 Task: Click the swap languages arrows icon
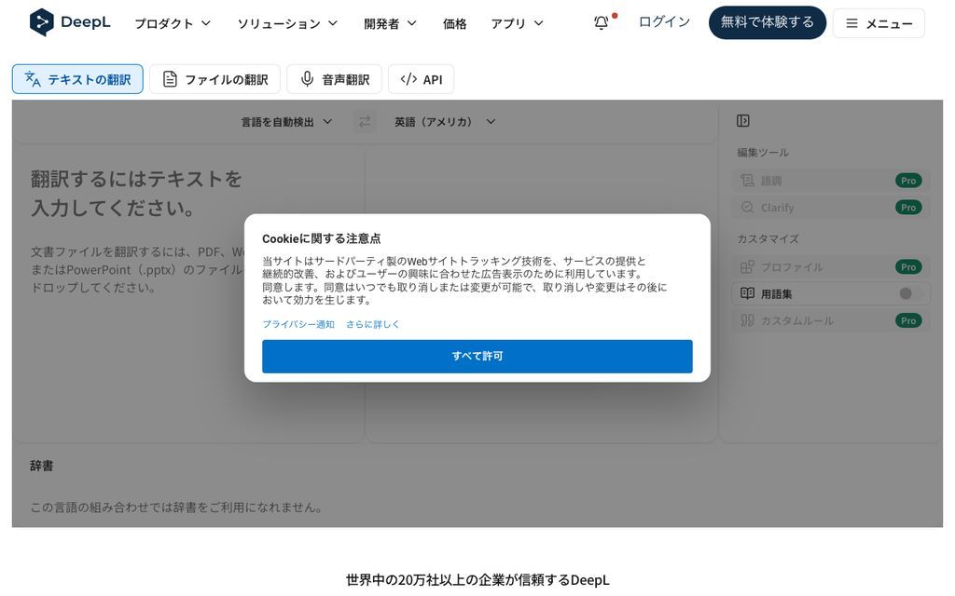(365, 122)
